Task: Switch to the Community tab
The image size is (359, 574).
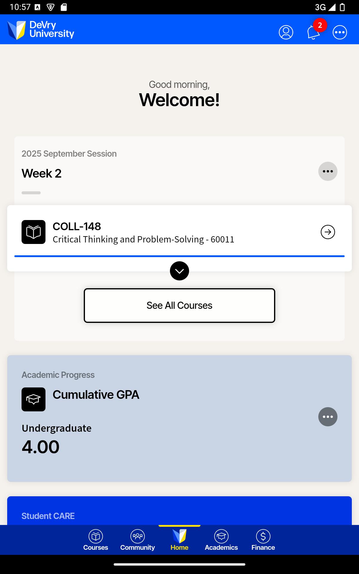Action: click(138, 540)
